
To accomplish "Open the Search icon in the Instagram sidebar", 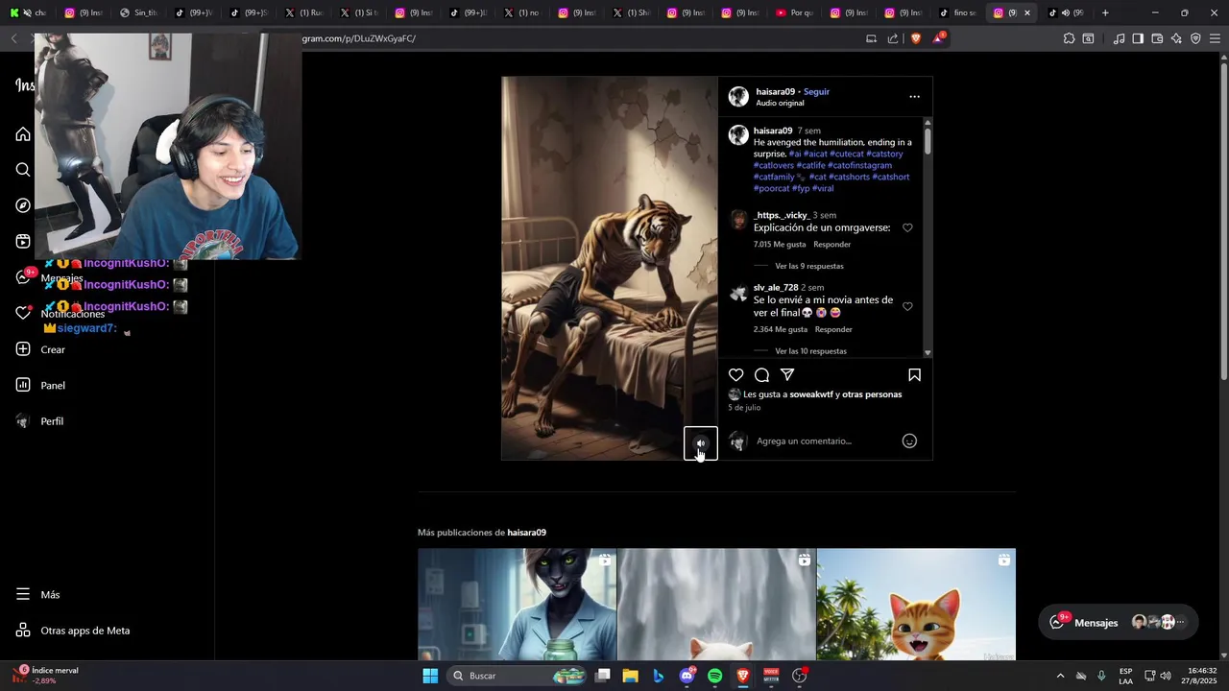I will 23,170.
